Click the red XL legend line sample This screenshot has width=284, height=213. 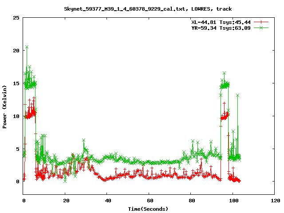coord(261,22)
